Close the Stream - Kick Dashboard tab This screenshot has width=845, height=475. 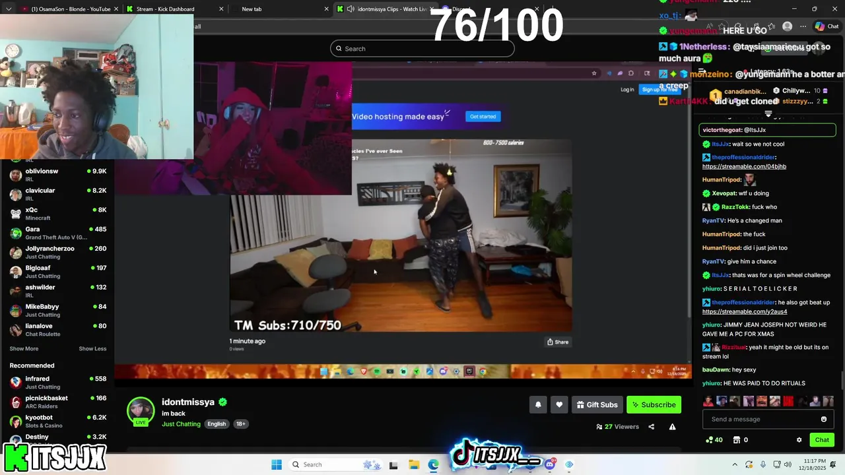[221, 9]
